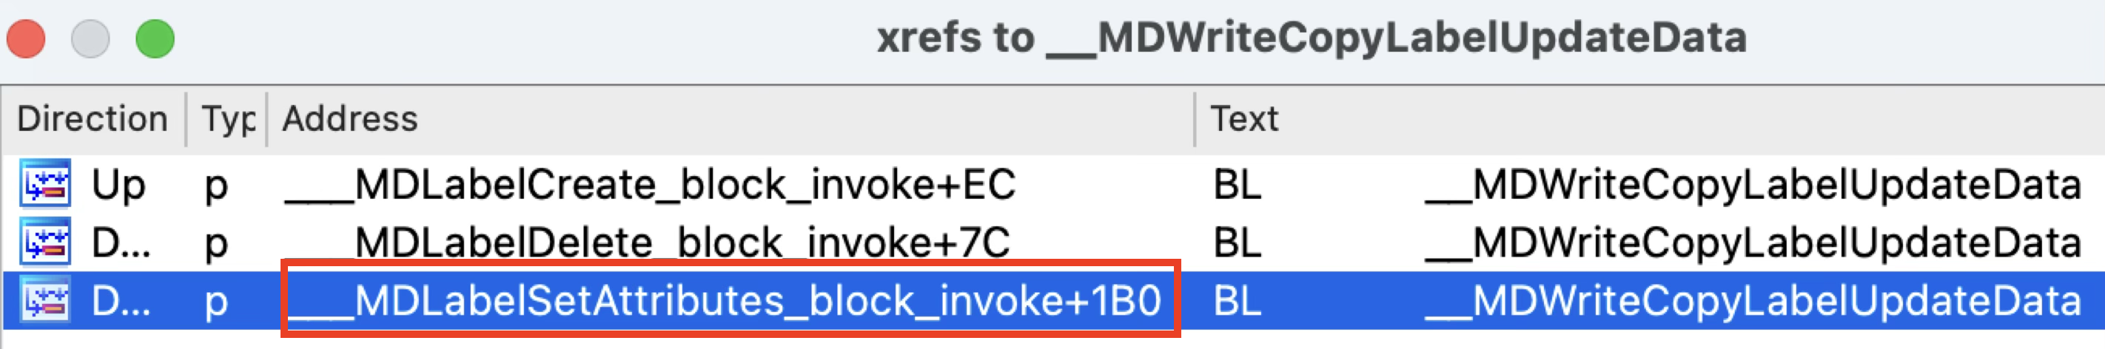Select the ___MDLabelSetAttributes_block_invoke+1B0 address
2105x349 pixels.
tap(722, 301)
